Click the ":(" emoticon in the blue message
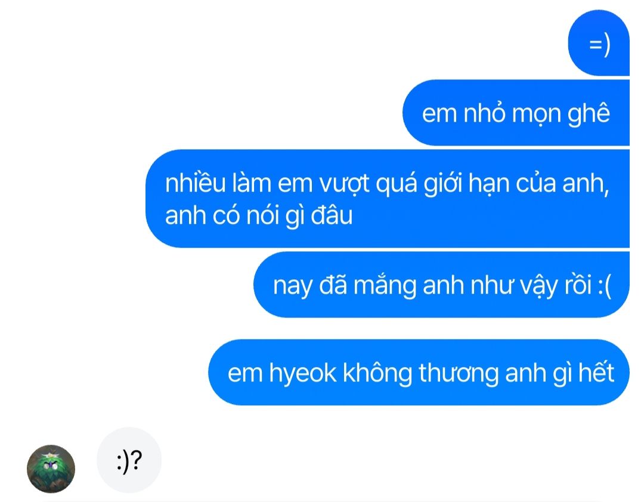Image resolution: width=644 pixels, height=502 pixels. [605, 285]
